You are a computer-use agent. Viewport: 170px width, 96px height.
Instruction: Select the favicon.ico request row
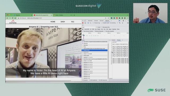pos(95,52)
